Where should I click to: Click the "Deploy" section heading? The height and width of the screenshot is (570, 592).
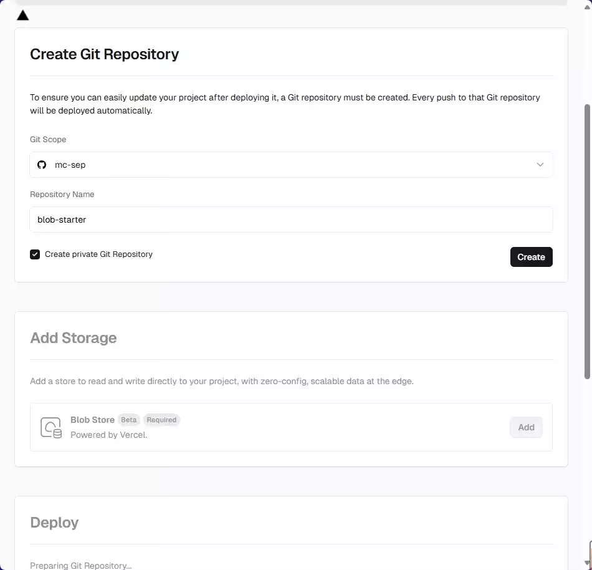click(54, 523)
